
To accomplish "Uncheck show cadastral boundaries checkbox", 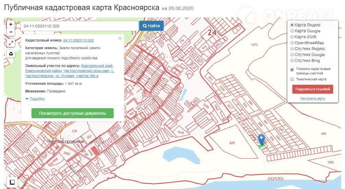I will click(x=292, y=69).
